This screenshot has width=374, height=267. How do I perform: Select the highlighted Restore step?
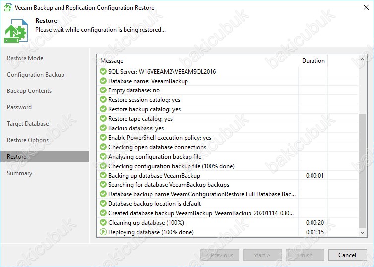pos(45,156)
